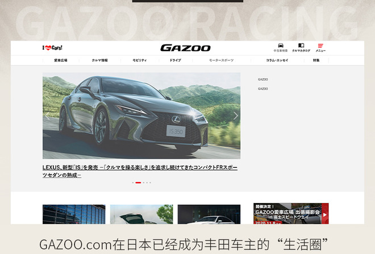Open the モータースポーツ navigation item

click(x=222, y=61)
